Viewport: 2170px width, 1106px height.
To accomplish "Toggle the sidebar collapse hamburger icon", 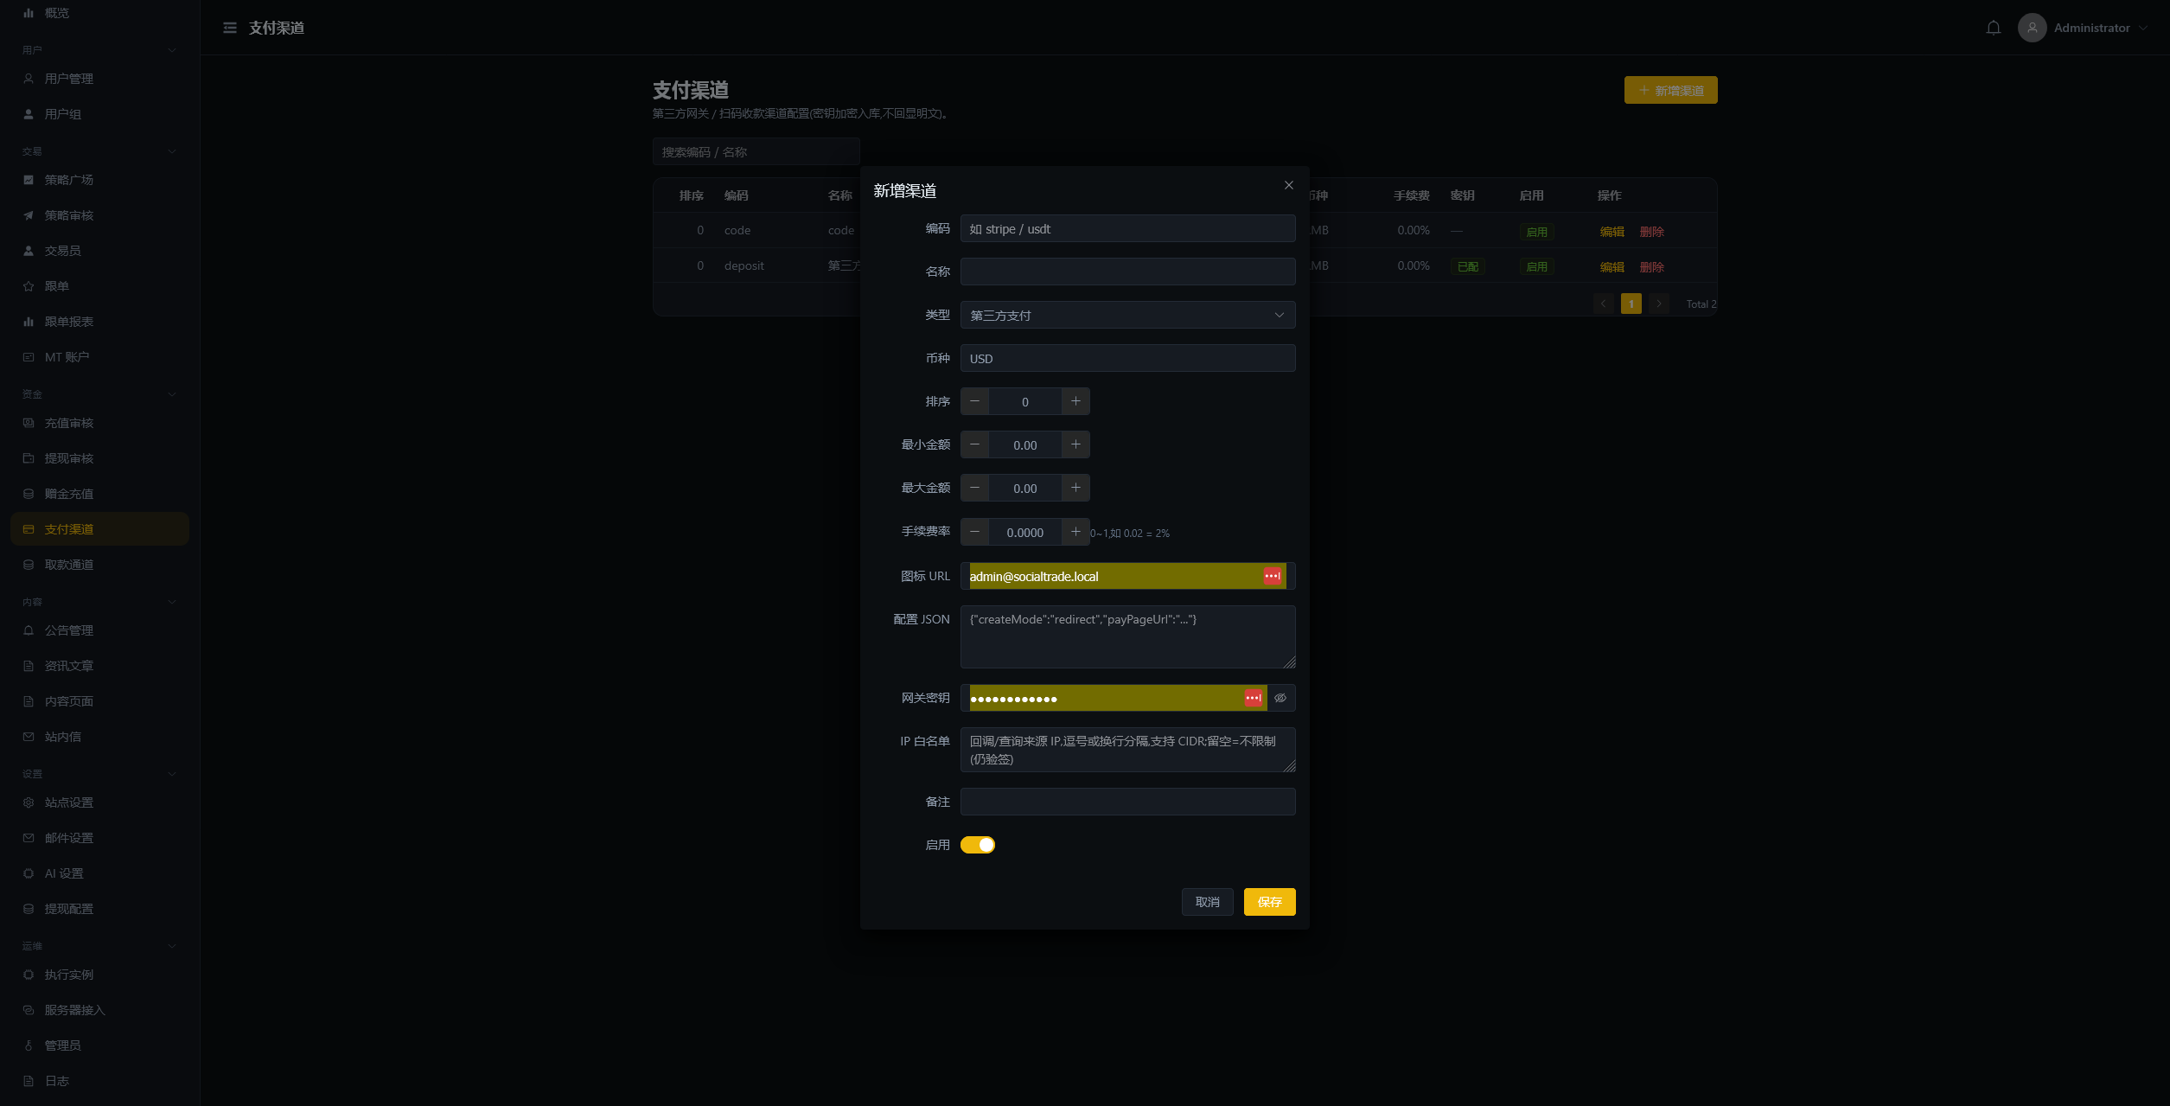I will [x=230, y=28].
